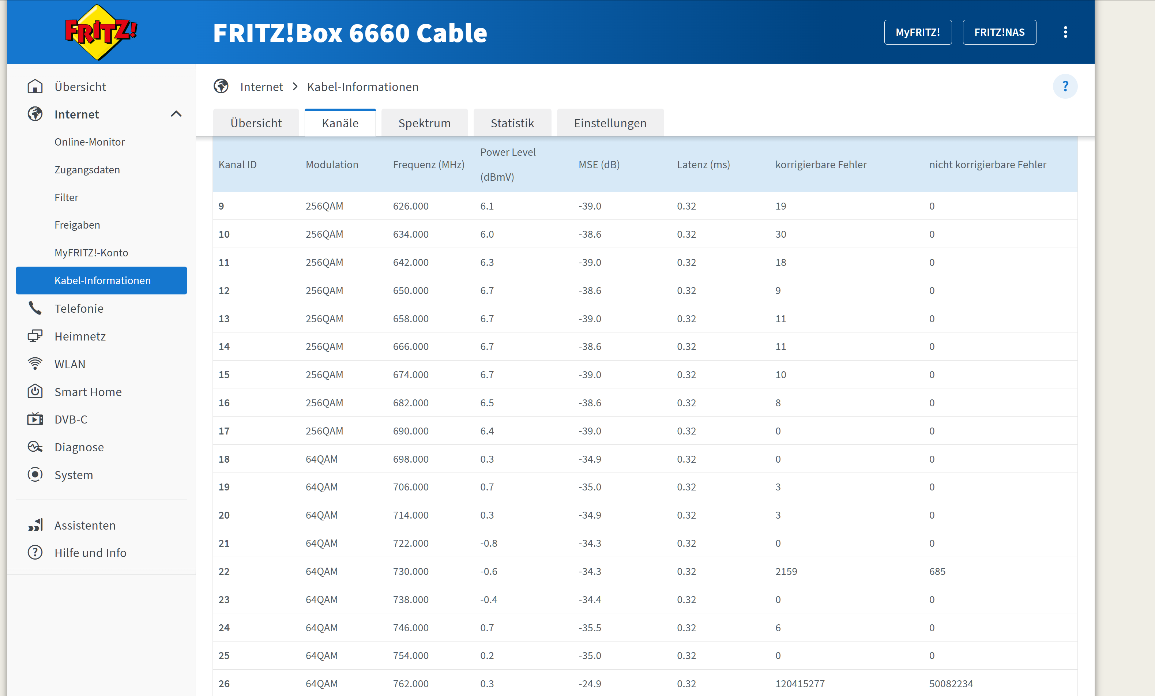The image size is (1155, 696).
Task: Click the nicht korrigierbare Fehler header
Action: coord(987,165)
